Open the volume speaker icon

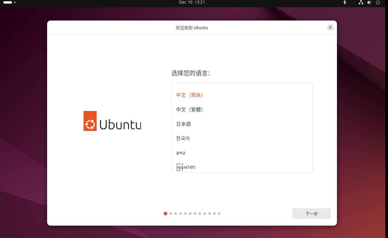369,2
